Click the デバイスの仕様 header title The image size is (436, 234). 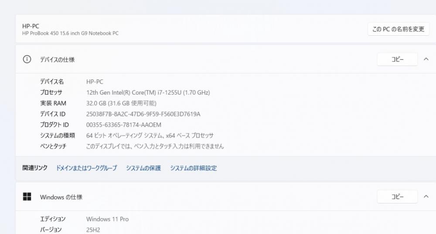point(57,59)
